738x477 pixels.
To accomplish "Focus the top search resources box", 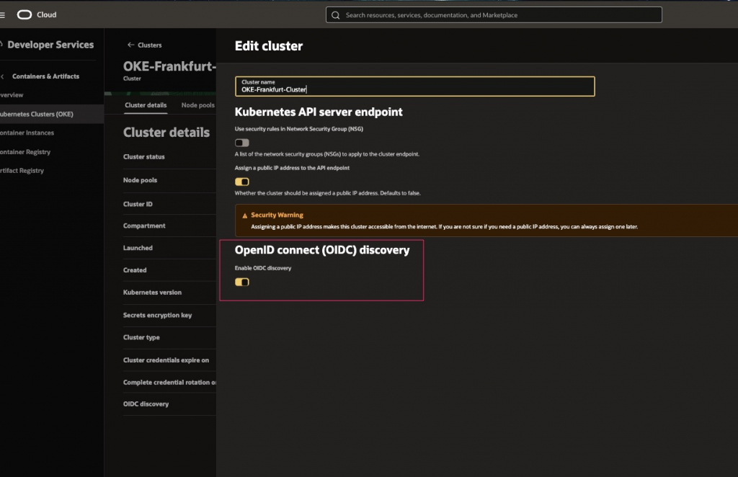I will (494, 15).
